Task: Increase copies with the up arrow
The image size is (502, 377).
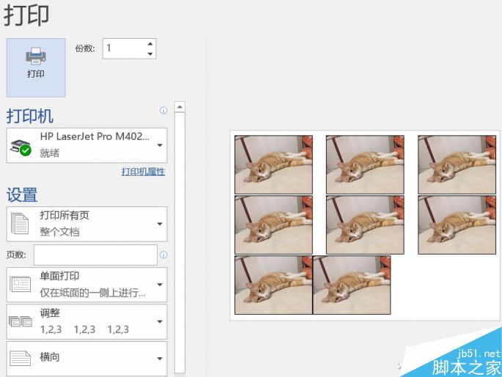Action: point(150,44)
